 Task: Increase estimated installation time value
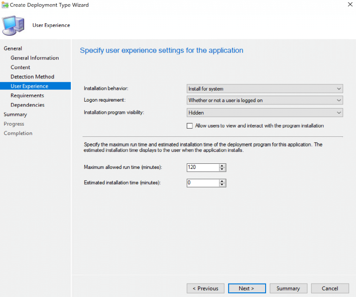pos(222,181)
